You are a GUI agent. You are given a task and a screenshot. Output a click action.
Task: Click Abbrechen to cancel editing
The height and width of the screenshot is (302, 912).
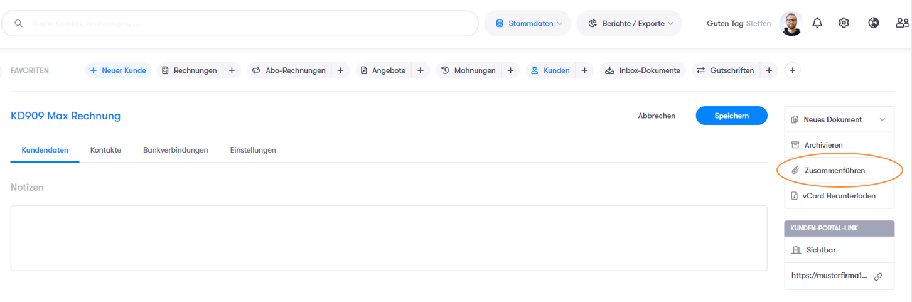coord(657,116)
